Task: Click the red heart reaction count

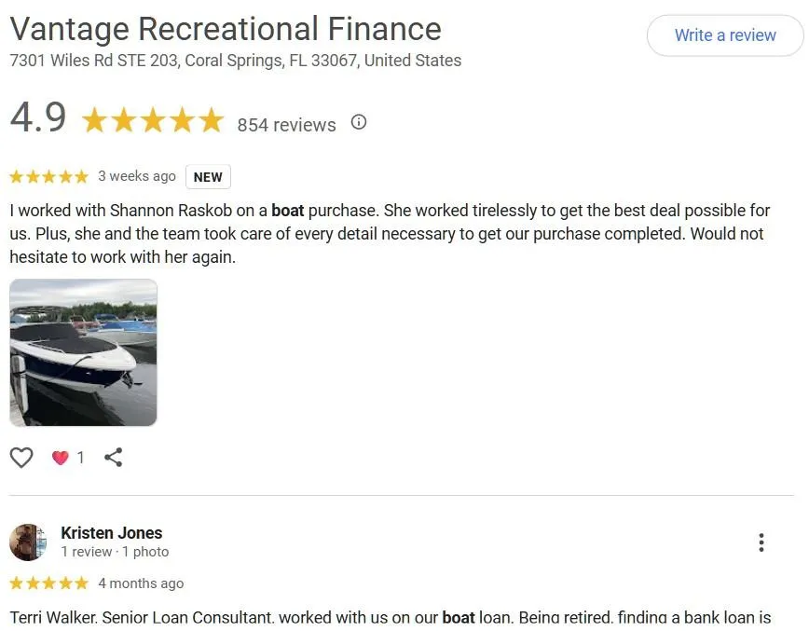Action: click(x=68, y=457)
